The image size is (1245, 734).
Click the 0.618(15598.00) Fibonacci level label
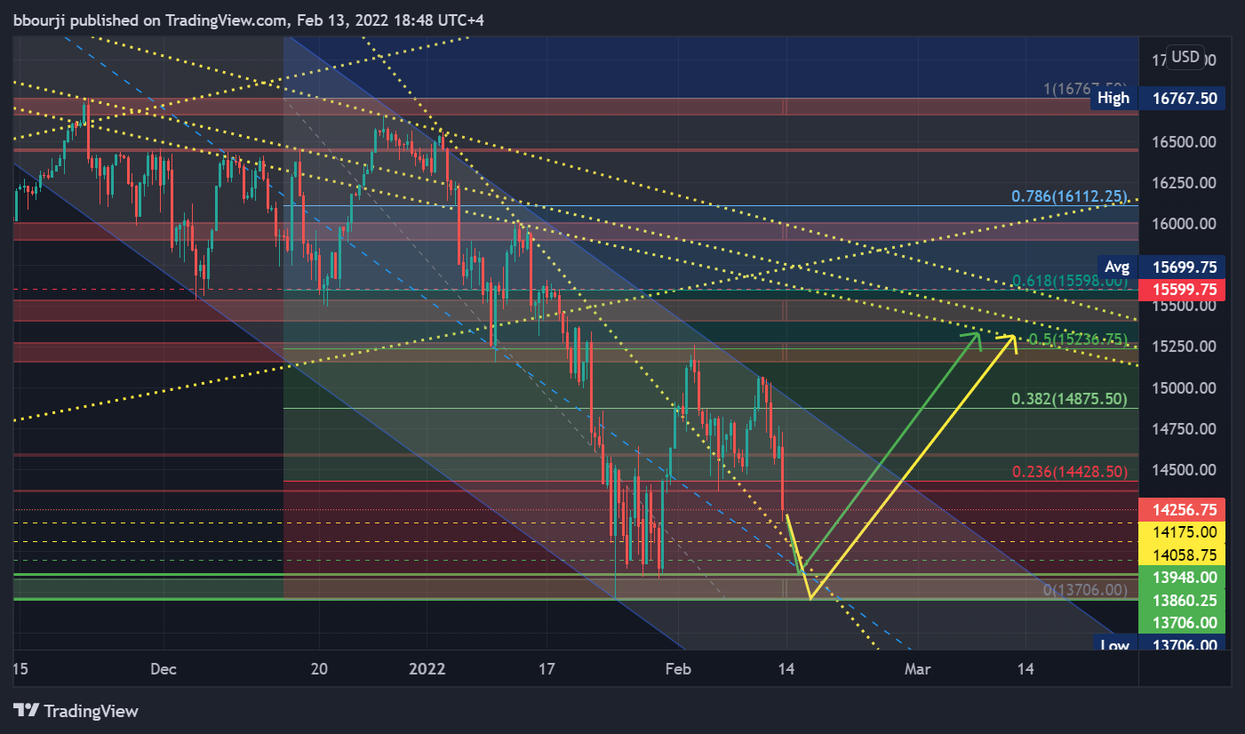pos(1070,281)
